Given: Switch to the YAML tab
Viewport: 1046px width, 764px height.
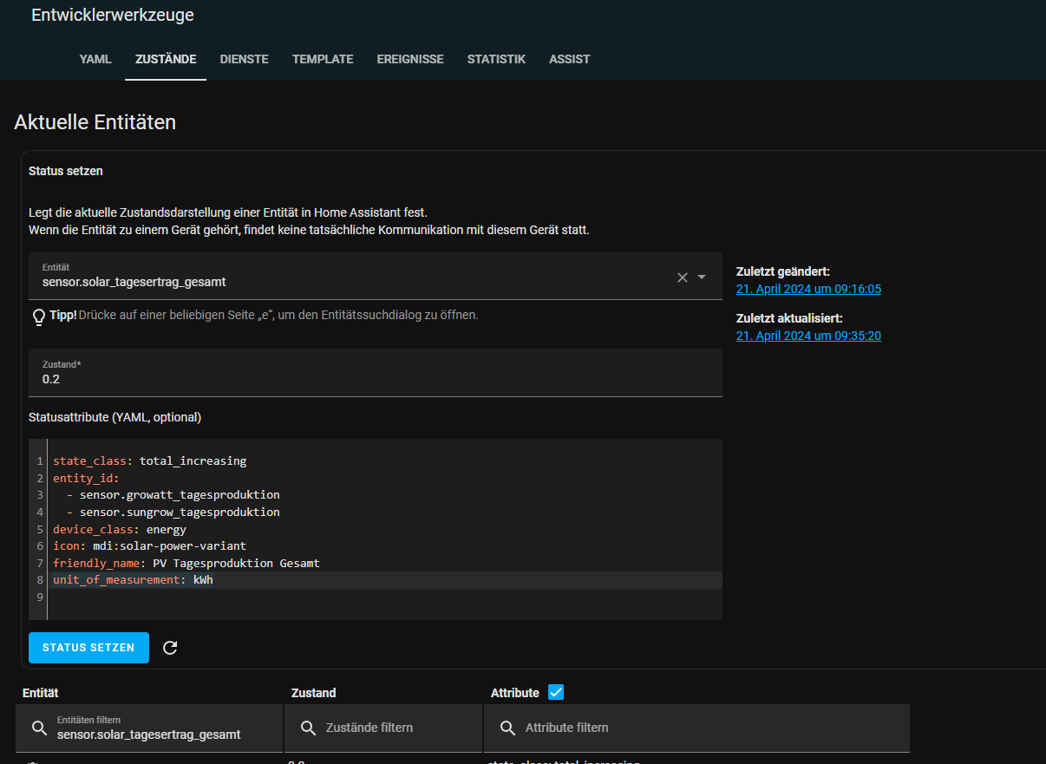Looking at the screenshot, I should click(95, 59).
